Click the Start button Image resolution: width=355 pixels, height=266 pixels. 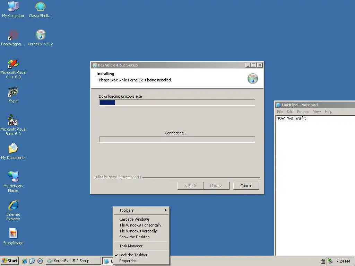[x=9, y=261]
